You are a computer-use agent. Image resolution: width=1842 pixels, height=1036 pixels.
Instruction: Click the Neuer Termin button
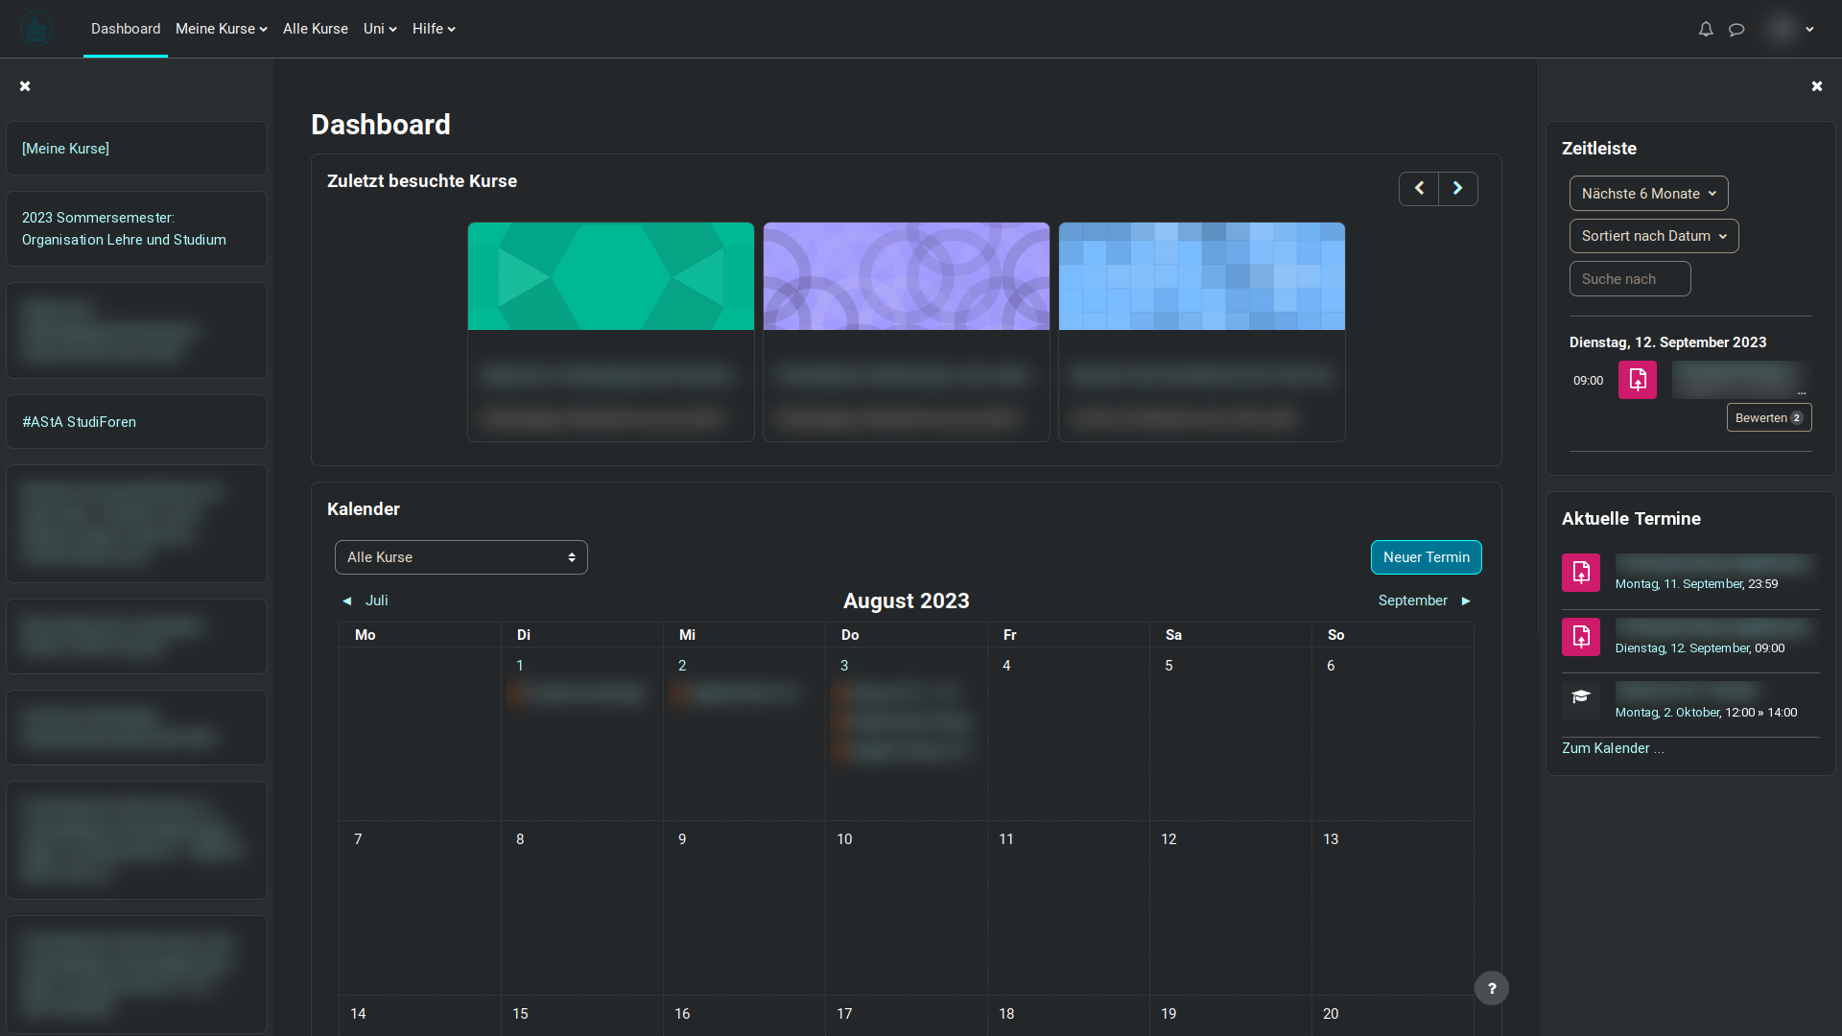coord(1426,557)
